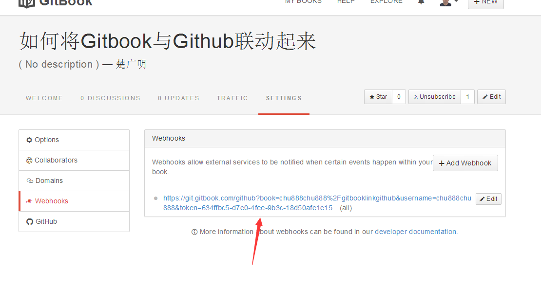The width and height of the screenshot is (541, 307).
Task: Click the GitHub octocat icon
Action: click(x=30, y=221)
